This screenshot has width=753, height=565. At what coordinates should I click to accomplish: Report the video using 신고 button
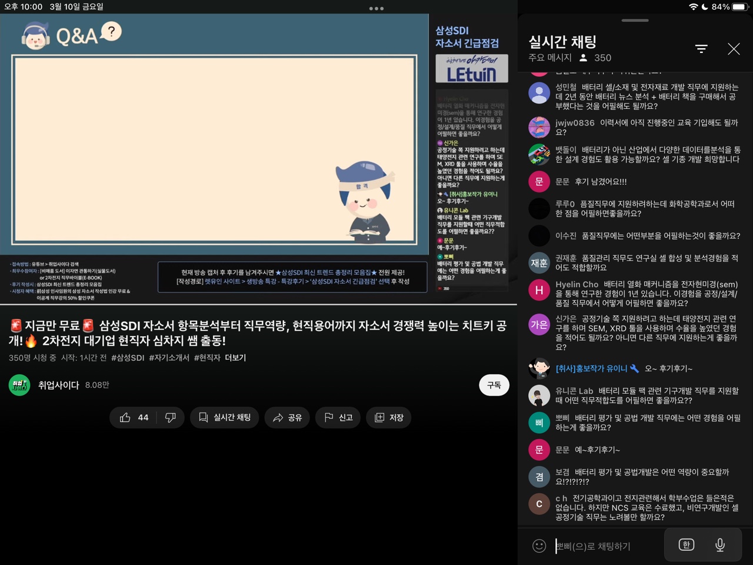(x=338, y=417)
